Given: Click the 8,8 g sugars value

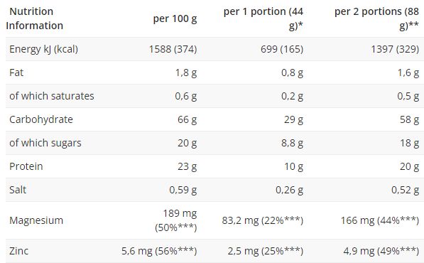Looking at the screenshot, I should click(292, 143).
